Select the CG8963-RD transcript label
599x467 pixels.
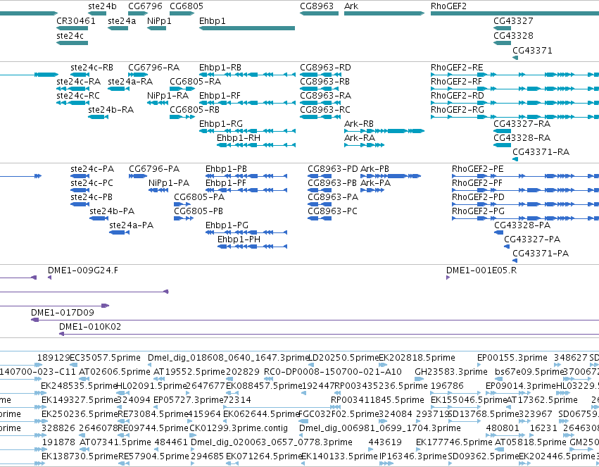click(325, 67)
